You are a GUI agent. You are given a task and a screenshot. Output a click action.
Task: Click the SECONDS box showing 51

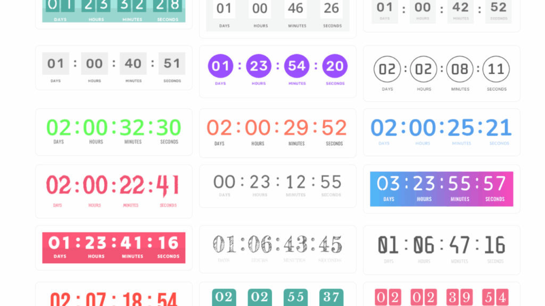click(x=171, y=63)
